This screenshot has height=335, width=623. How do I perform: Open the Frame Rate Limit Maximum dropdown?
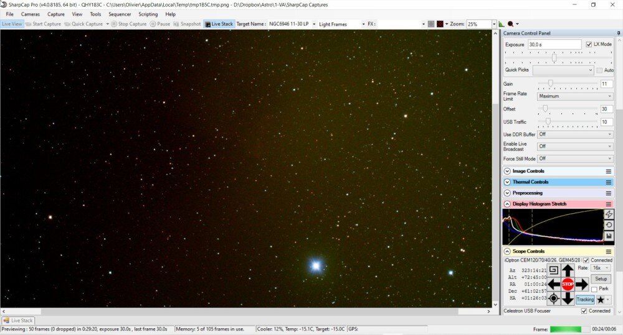575,96
